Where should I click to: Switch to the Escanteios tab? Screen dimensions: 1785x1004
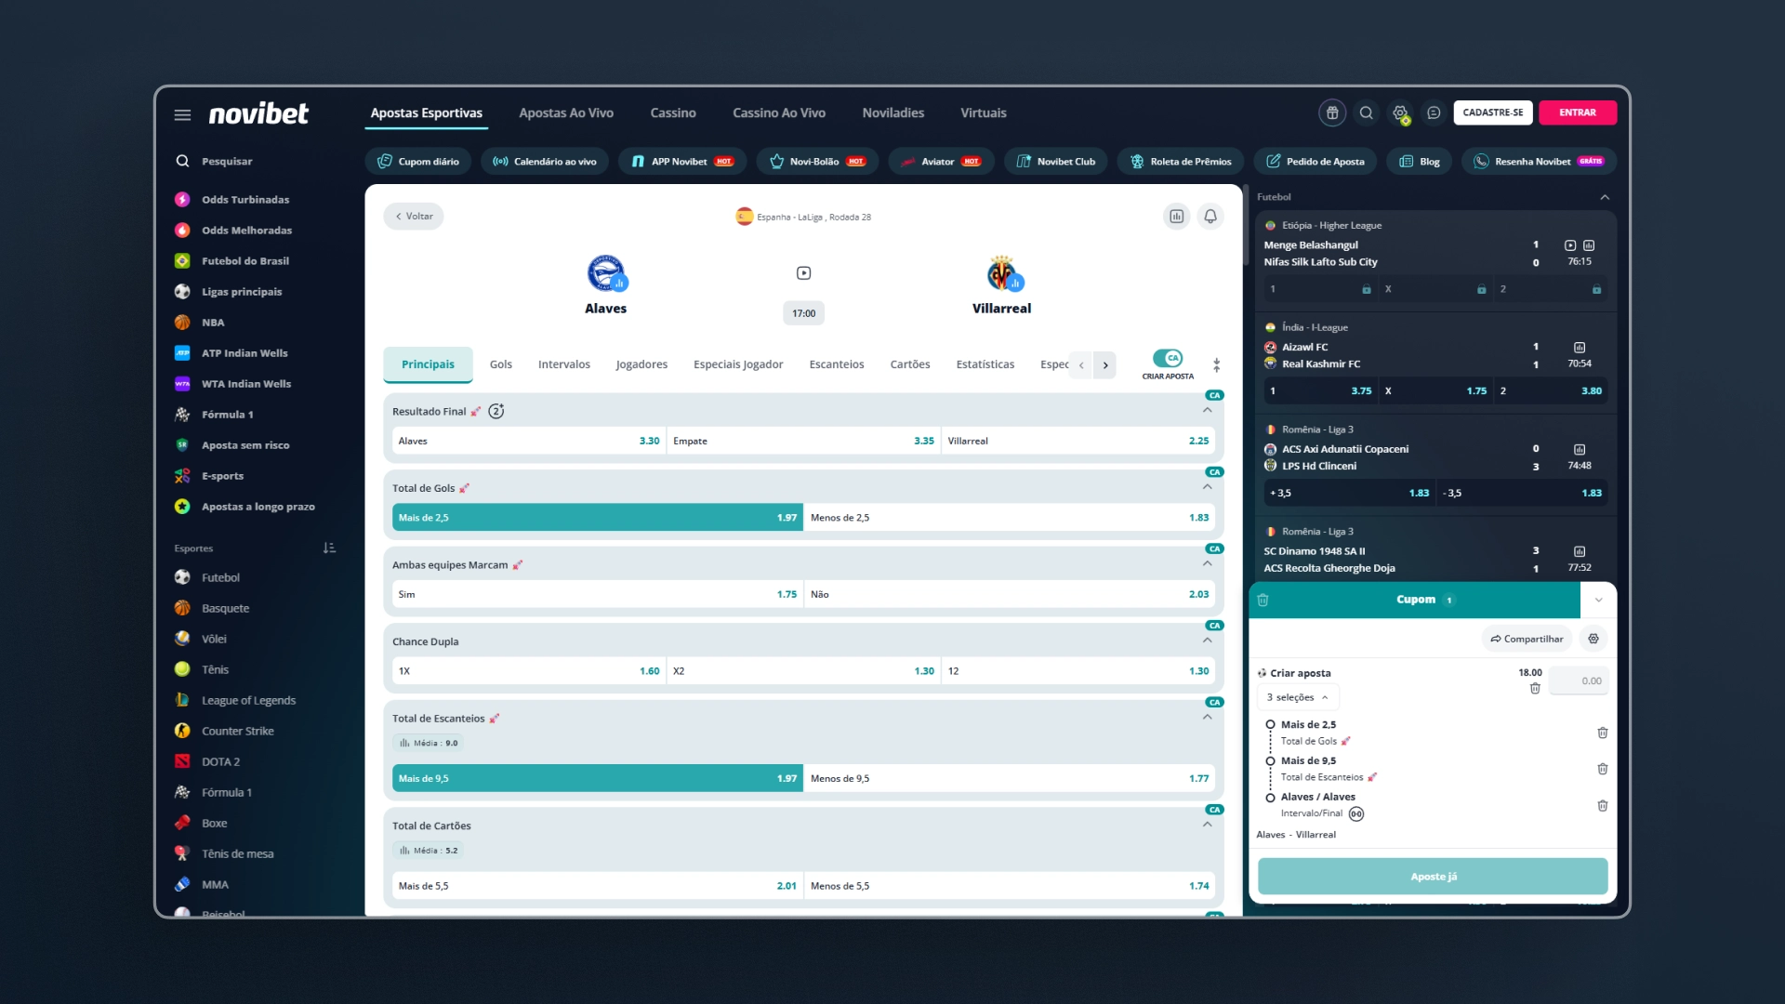837,364
